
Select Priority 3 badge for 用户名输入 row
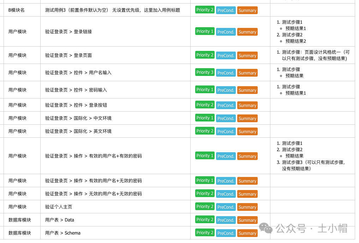tap(205, 72)
